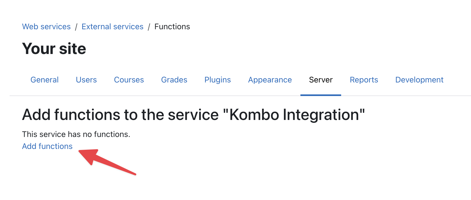Screen dimensions: 471x200
Task: Click the slash separator after Web services
Action: tap(76, 27)
